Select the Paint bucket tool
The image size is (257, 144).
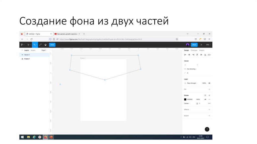pyautogui.click(x=46, y=45)
